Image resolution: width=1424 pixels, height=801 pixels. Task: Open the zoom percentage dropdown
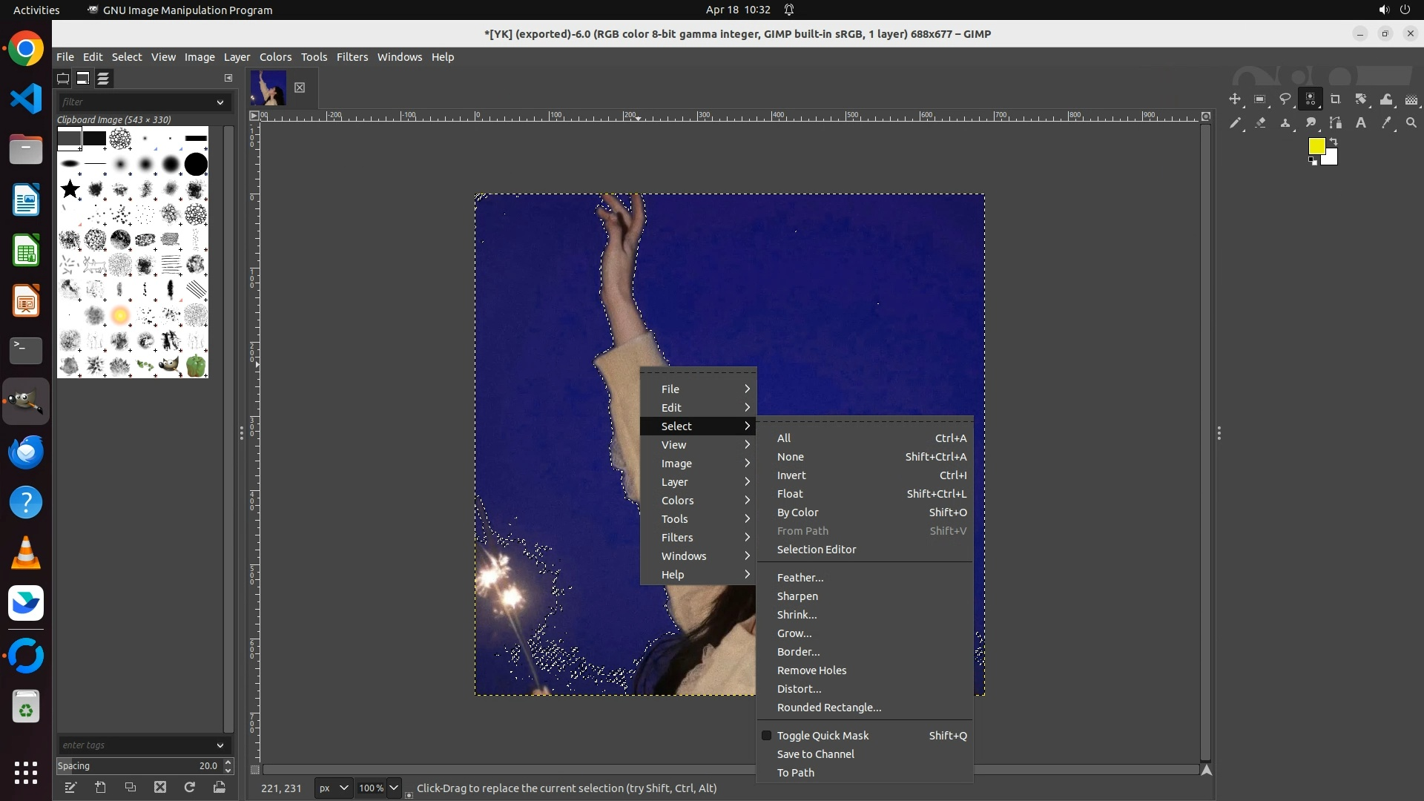(394, 788)
